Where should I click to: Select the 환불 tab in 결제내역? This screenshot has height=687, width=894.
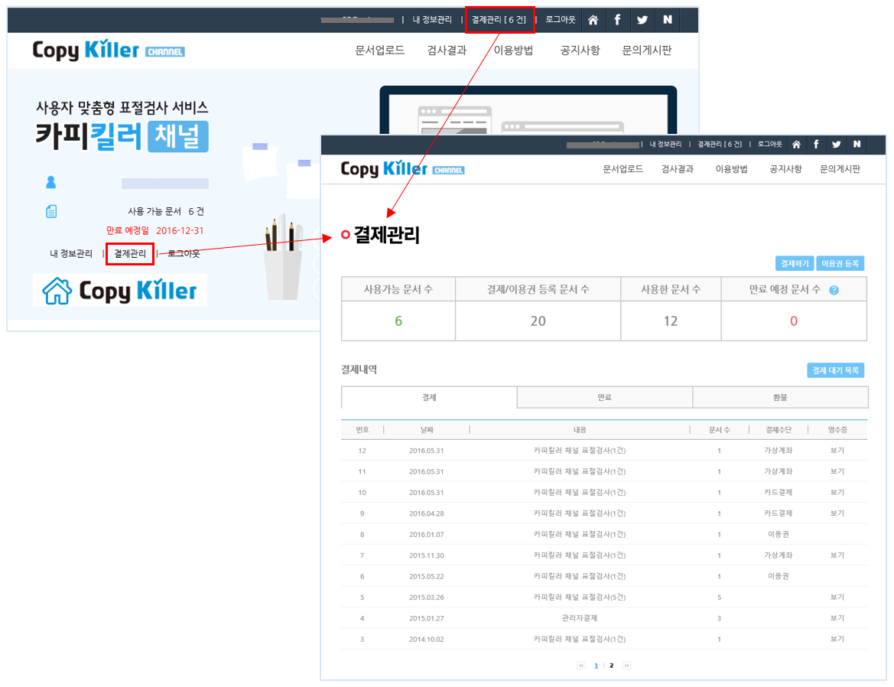coord(780,397)
